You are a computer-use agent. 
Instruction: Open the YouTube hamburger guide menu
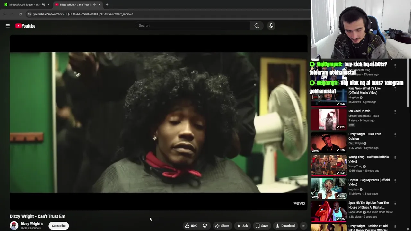(8, 26)
